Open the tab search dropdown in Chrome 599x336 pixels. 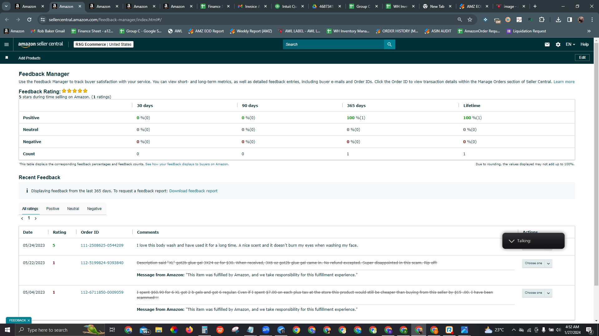[6, 6]
